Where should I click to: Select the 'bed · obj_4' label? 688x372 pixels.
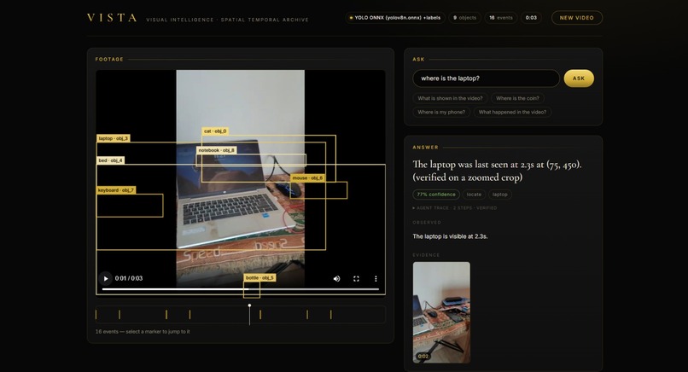click(111, 160)
